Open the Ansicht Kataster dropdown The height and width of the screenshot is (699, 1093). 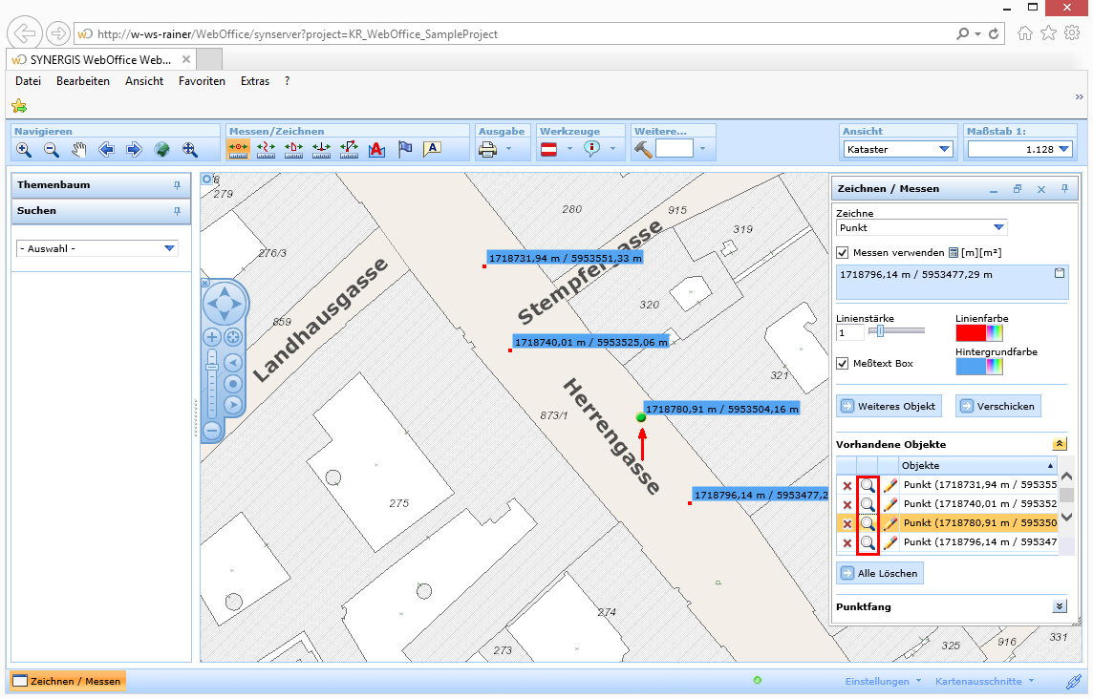(898, 149)
